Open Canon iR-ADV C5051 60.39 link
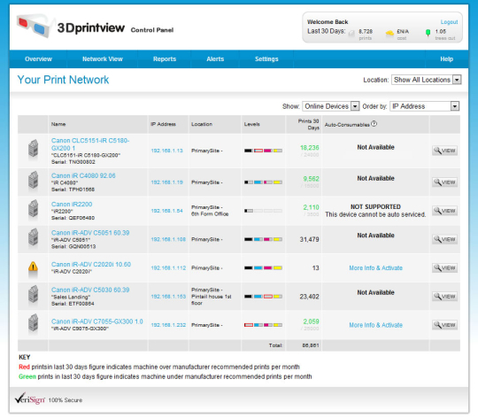The width and height of the screenshot is (478, 418). (90, 233)
